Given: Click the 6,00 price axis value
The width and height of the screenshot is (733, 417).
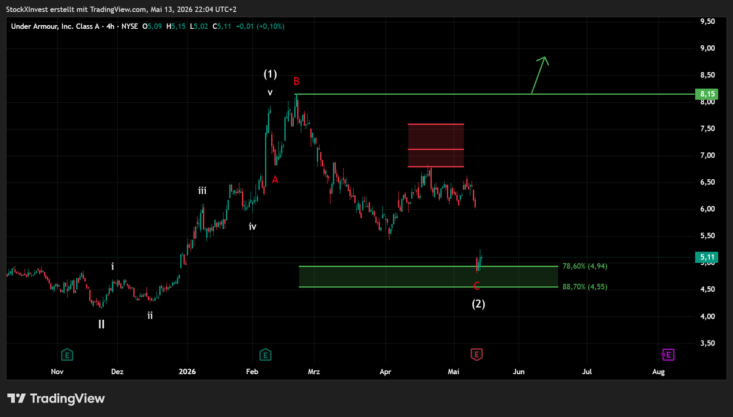Looking at the screenshot, I should (707, 209).
